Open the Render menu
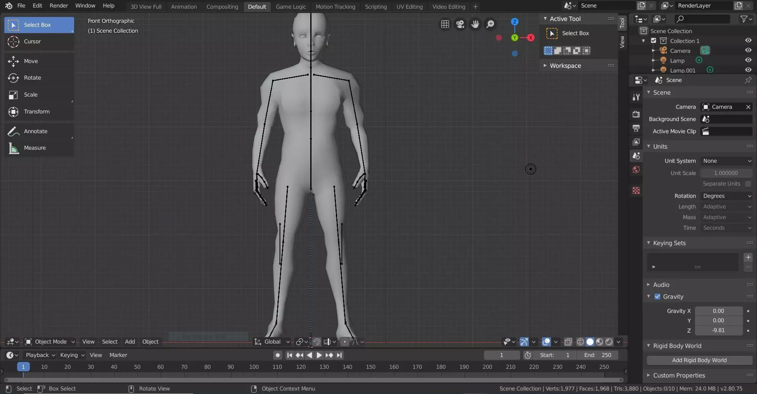757x394 pixels. pyautogui.click(x=59, y=6)
